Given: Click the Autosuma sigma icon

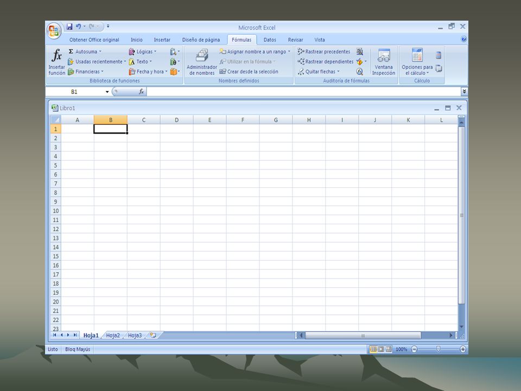Looking at the screenshot, I should pyautogui.click(x=71, y=52).
